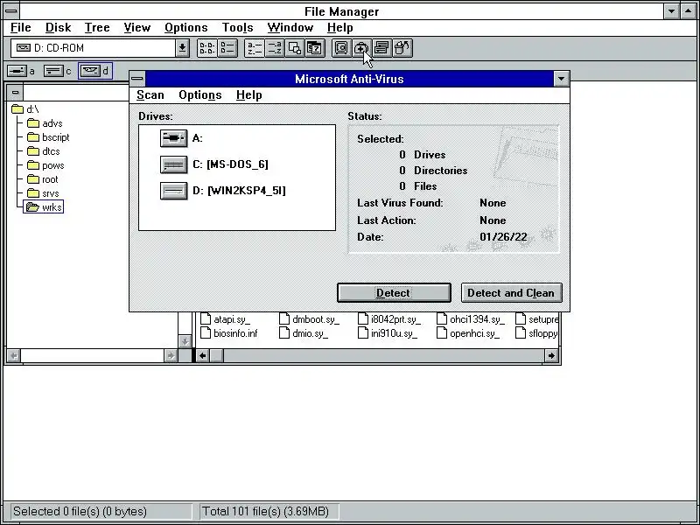Open Anti-Virus window control menu box
Screen dimensions: 700x525
tap(137, 79)
